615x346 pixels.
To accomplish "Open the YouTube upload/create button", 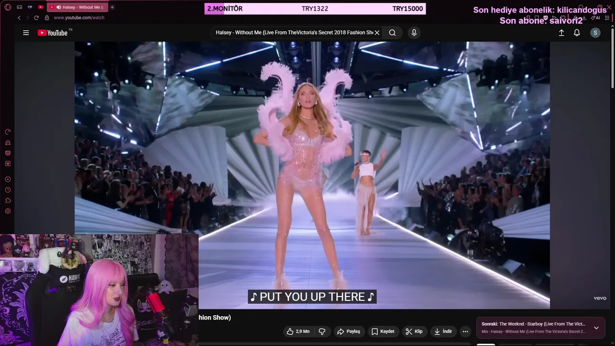I will pyautogui.click(x=561, y=33).
